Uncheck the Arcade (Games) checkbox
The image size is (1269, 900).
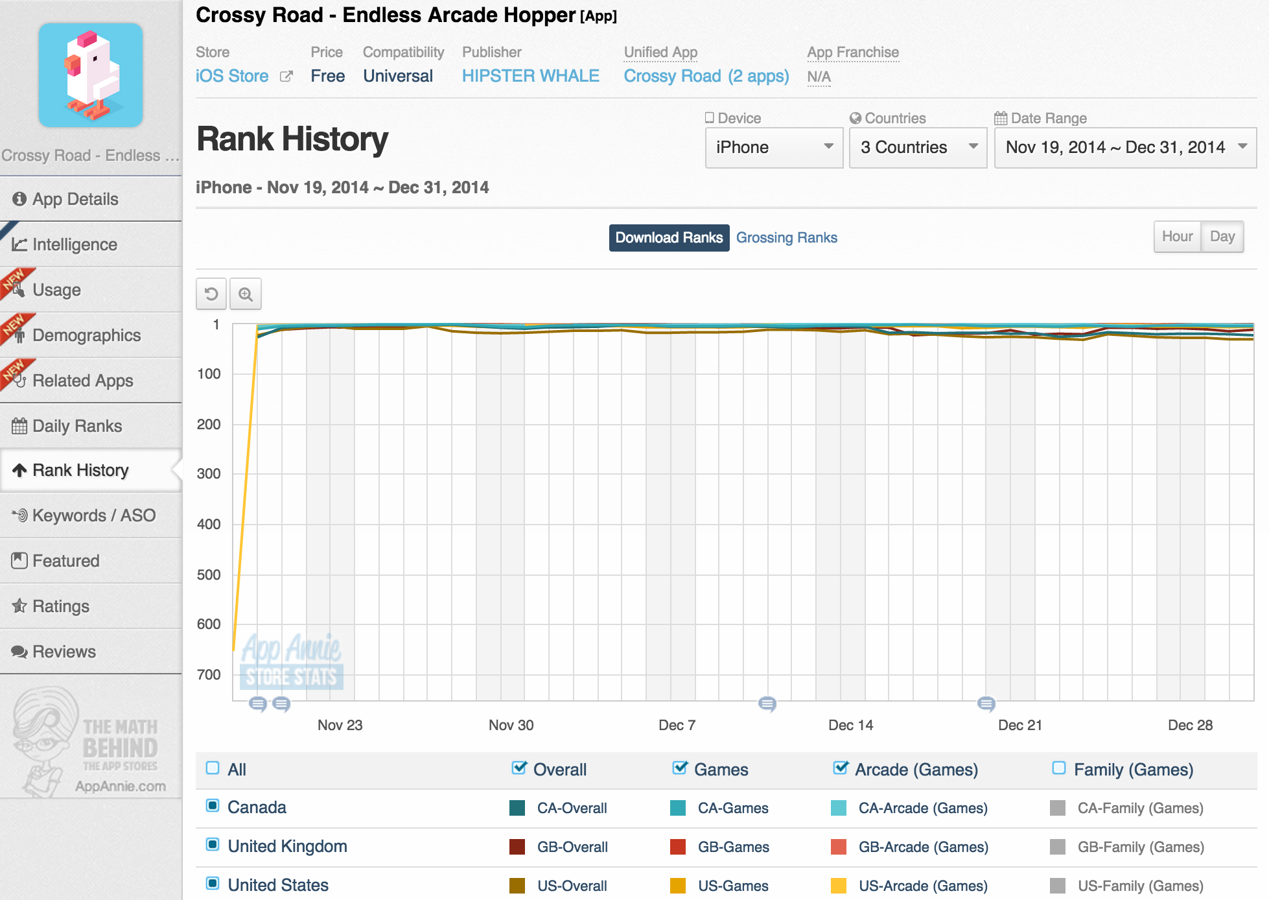point(841,768)
